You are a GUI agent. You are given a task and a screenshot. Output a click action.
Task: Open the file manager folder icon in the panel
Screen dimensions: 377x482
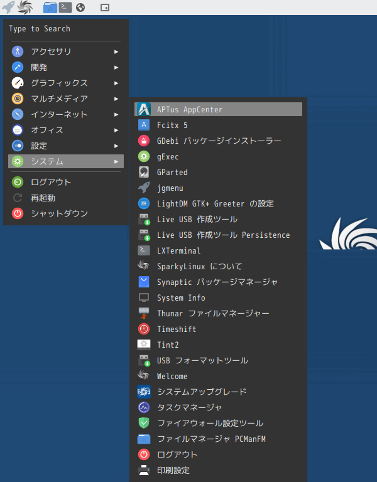(x=50, y=8)
